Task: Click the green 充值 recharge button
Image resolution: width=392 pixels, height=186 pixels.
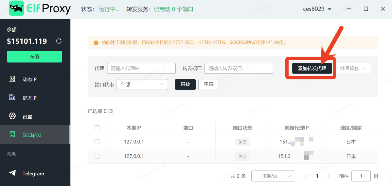Action: (34, 57)
